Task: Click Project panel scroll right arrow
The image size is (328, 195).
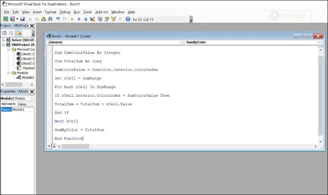Action: tap(32, 85)
